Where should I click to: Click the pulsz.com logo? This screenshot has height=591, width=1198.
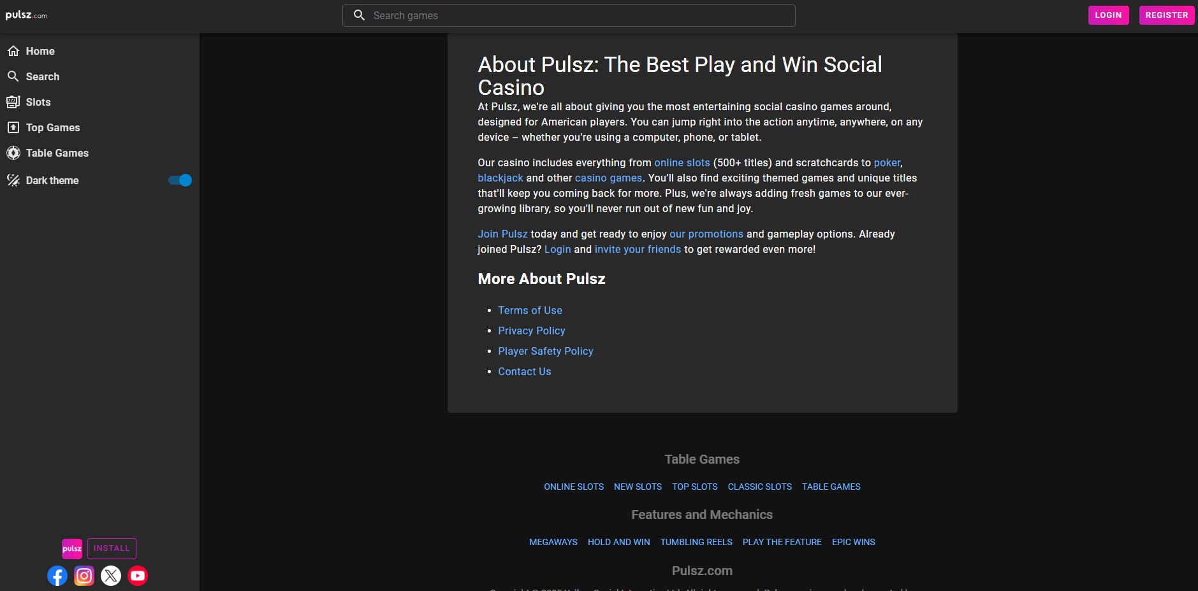tap(26, 15)
